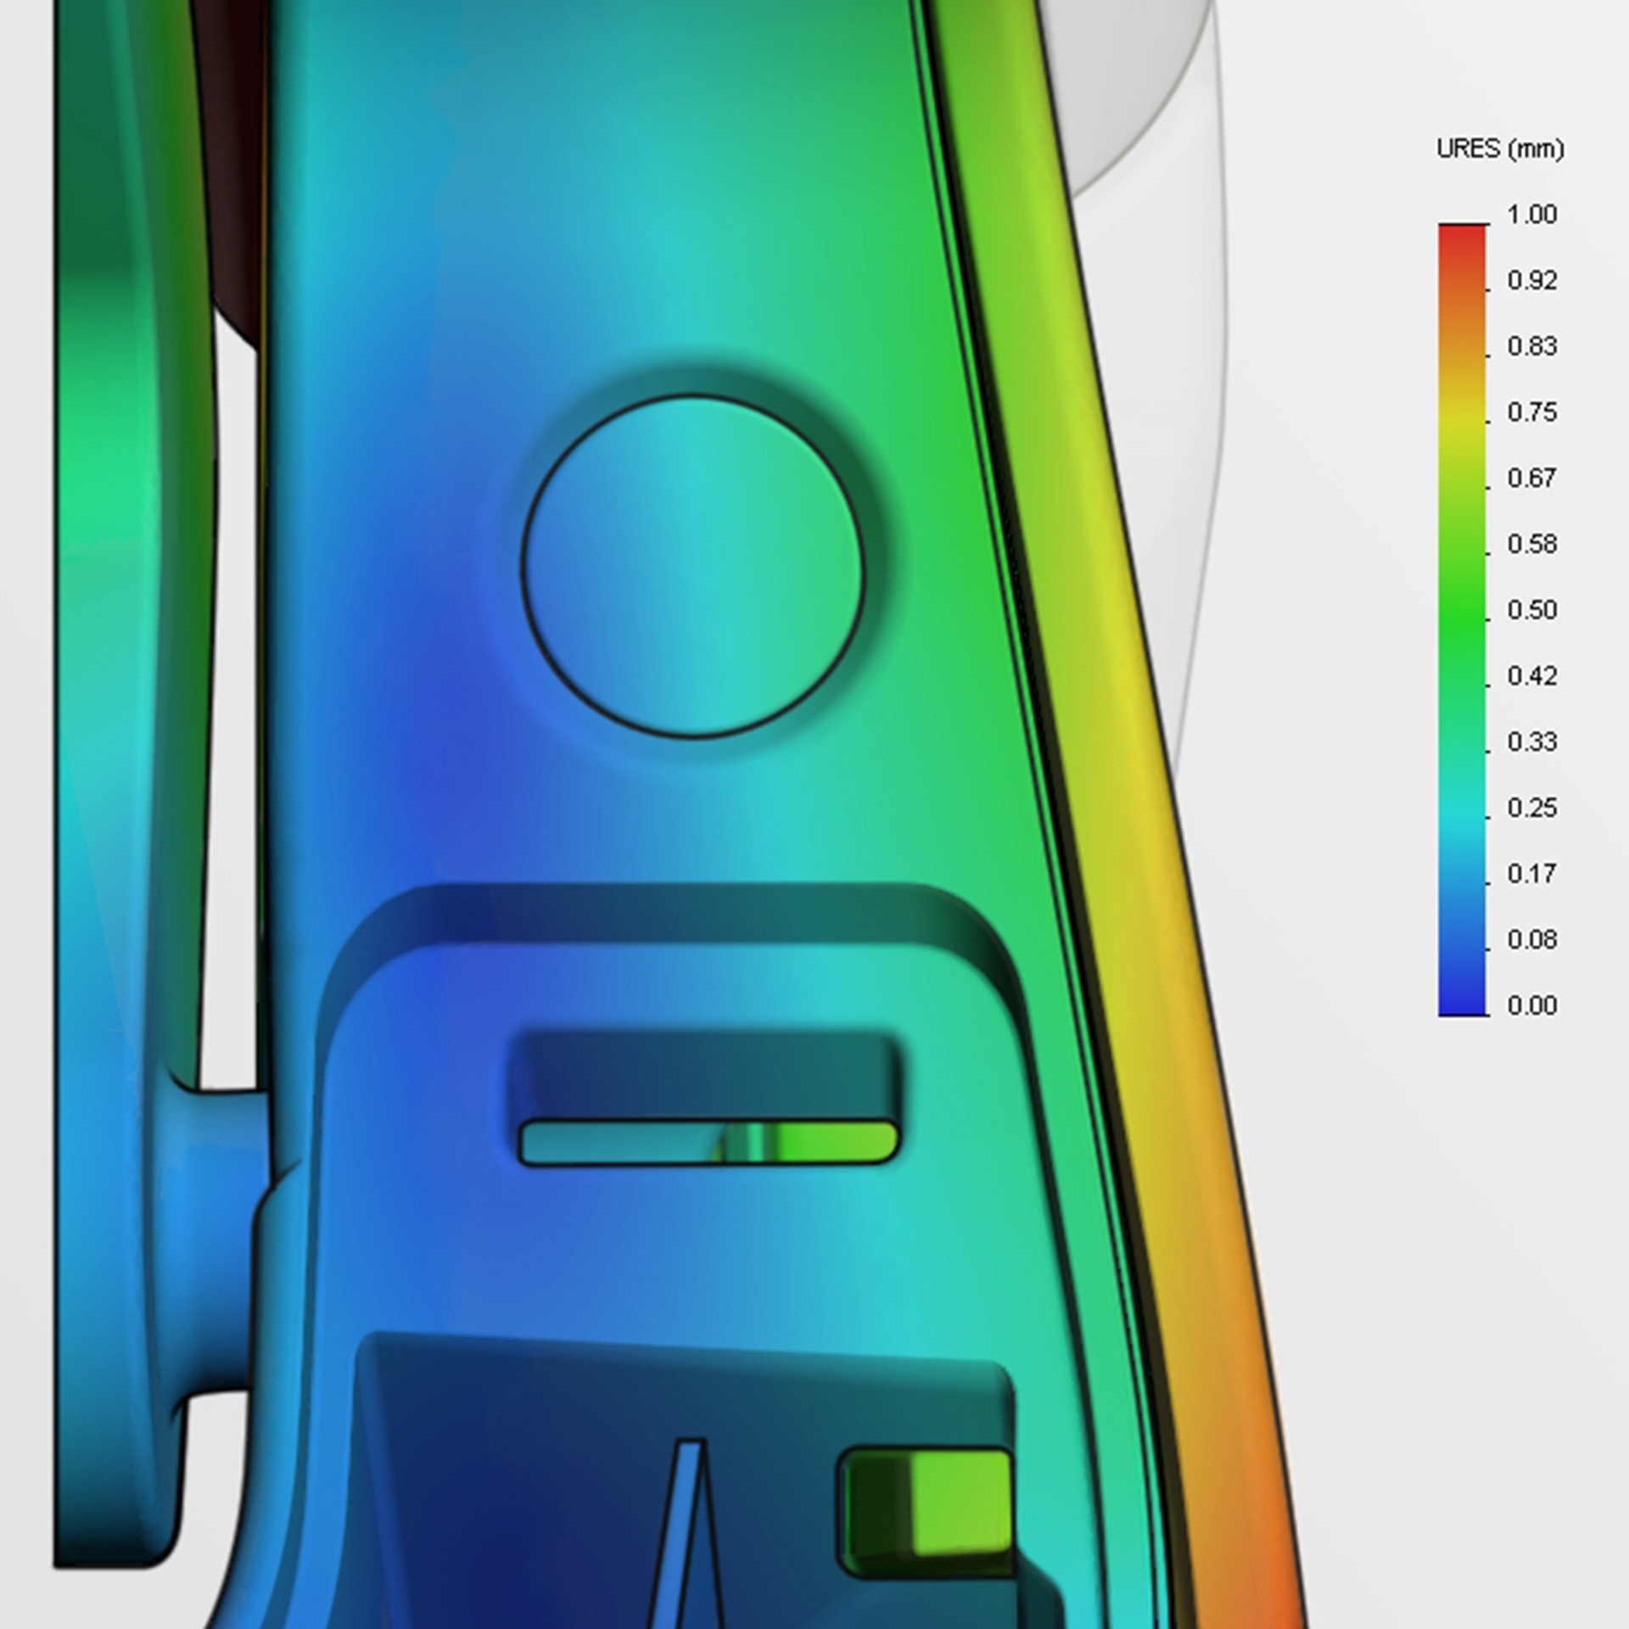Select the 0.00 minimum legend value
Viewport: 1629px width, 1629px height.
coord(1531,1005)
